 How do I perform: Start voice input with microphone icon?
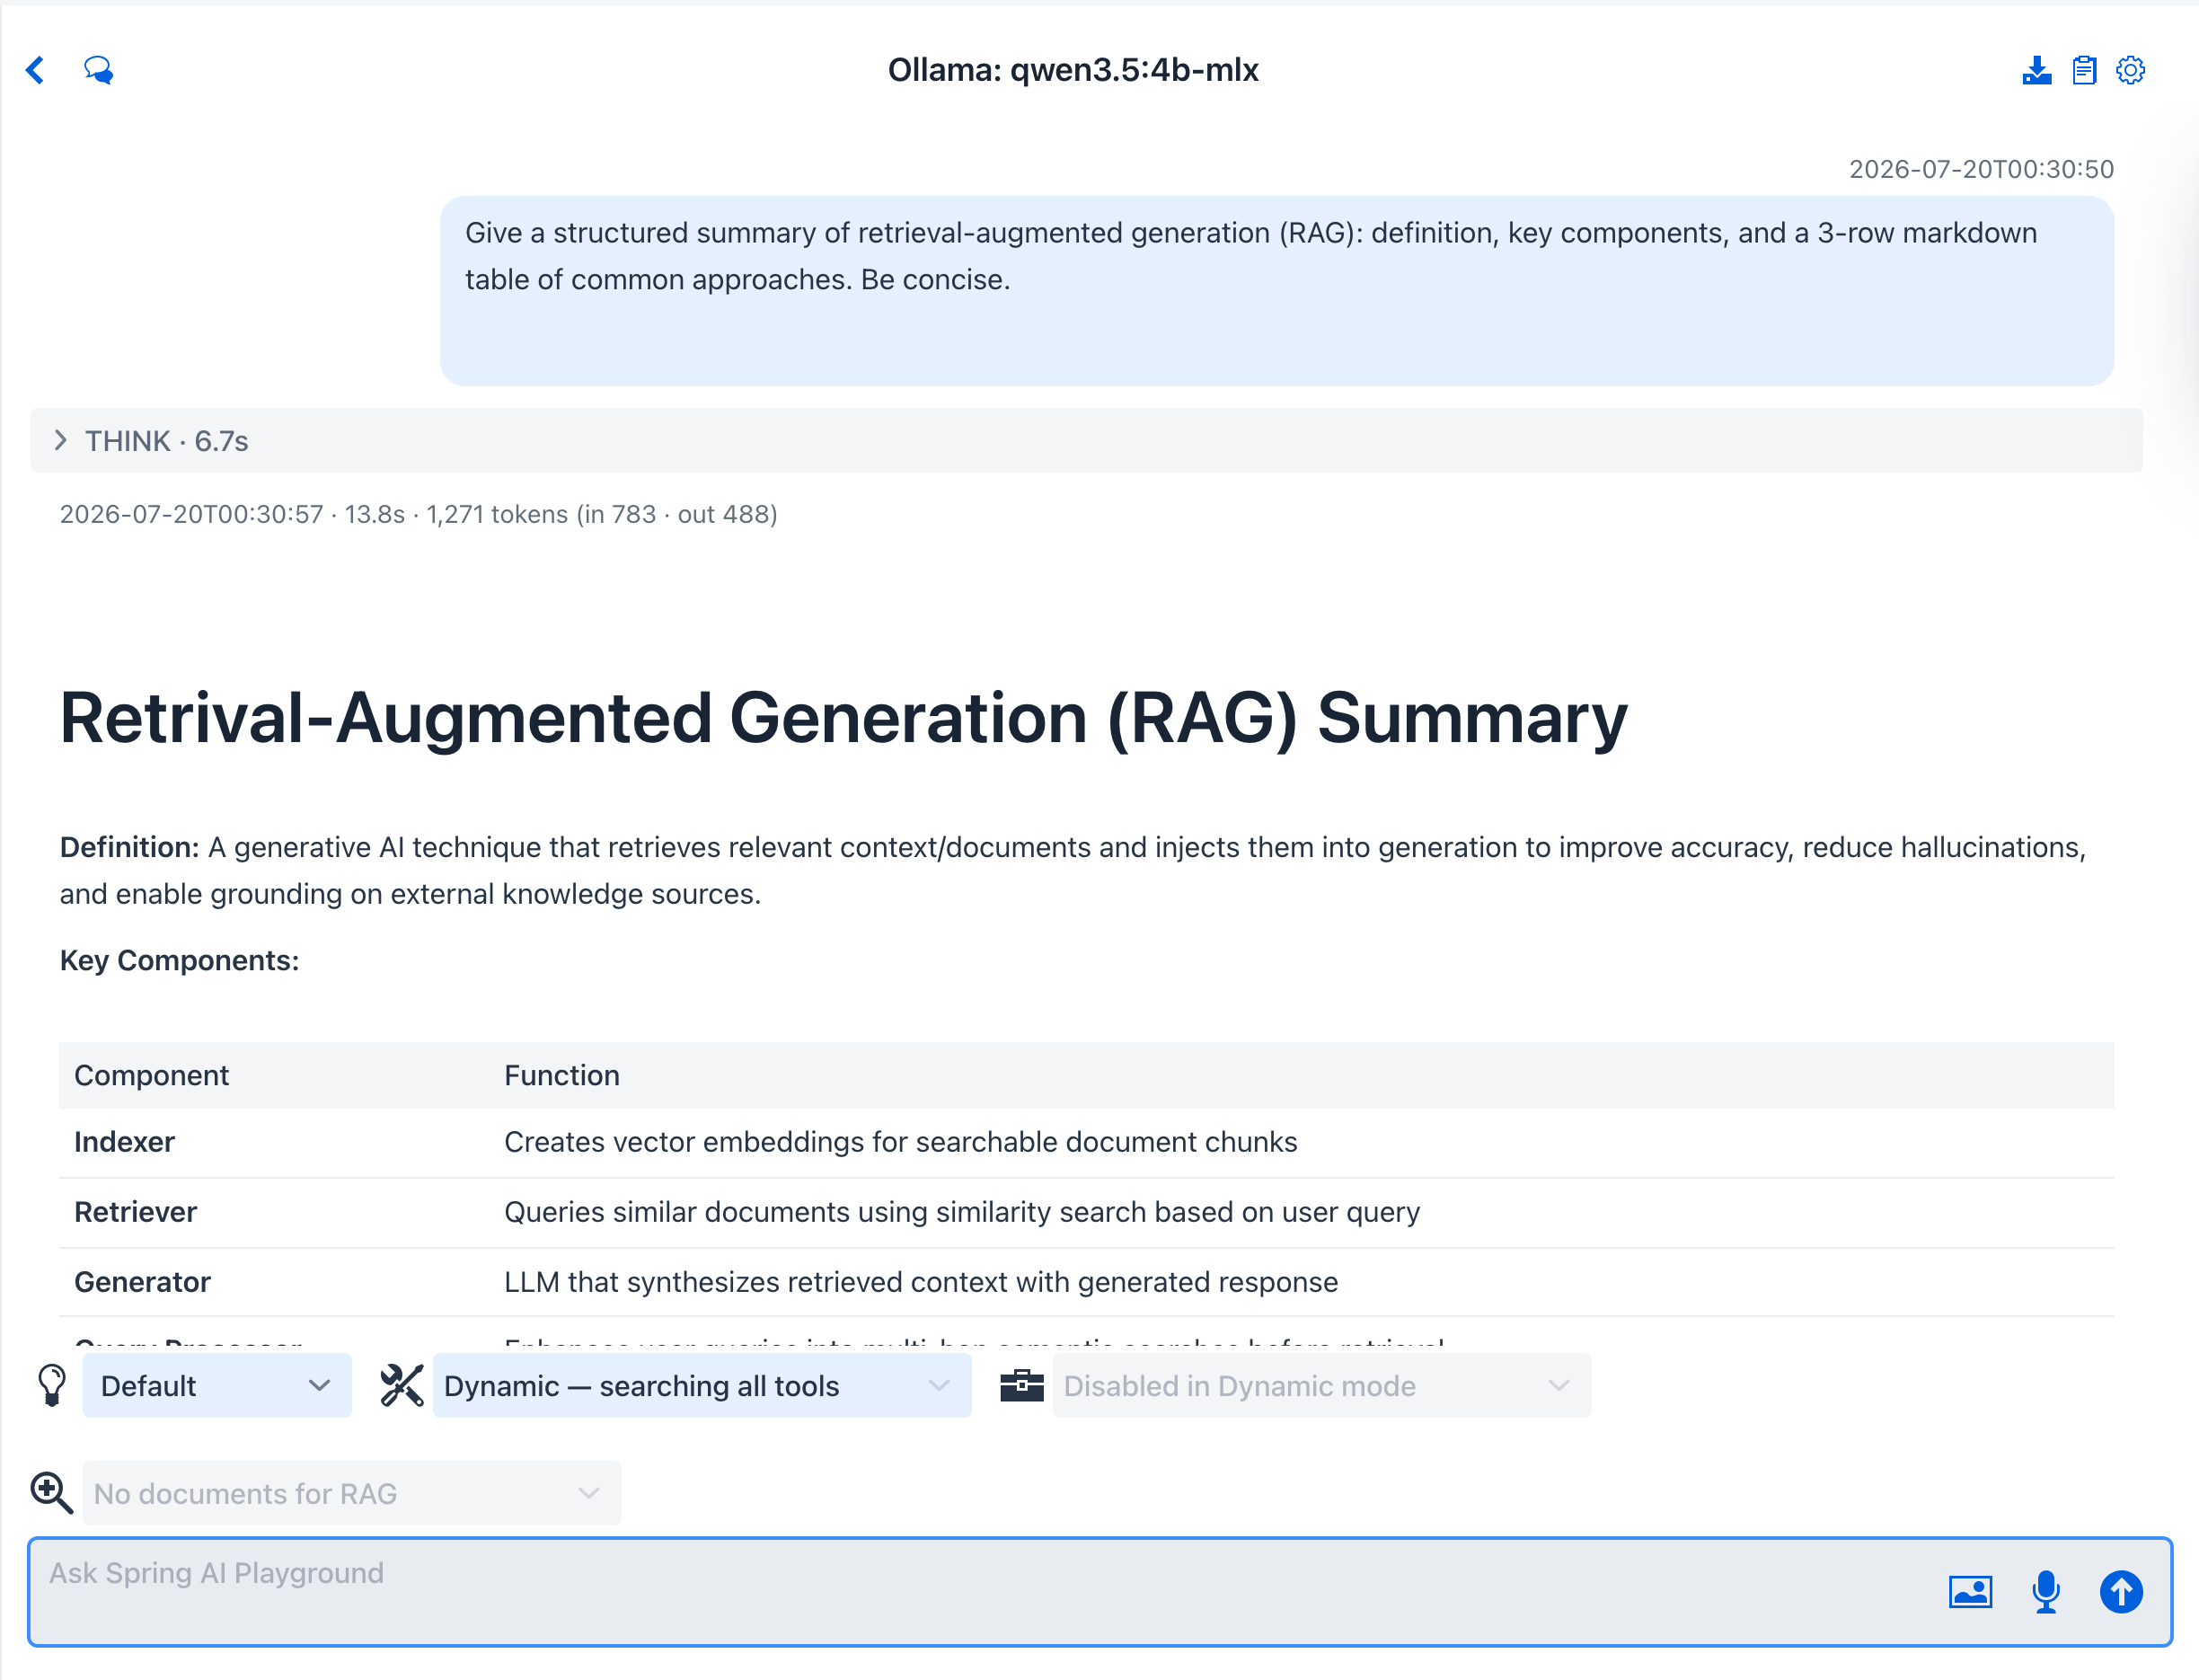coord(2046,1591)
